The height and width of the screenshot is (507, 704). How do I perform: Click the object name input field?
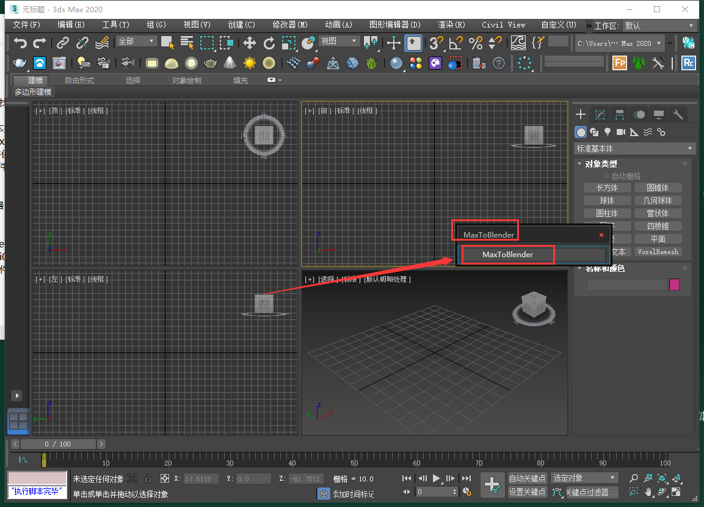coord(627,284)
